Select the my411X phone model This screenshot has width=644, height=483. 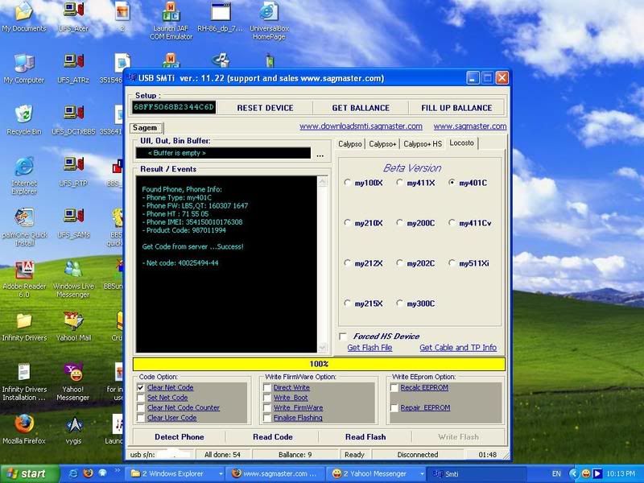click(399, 183)
